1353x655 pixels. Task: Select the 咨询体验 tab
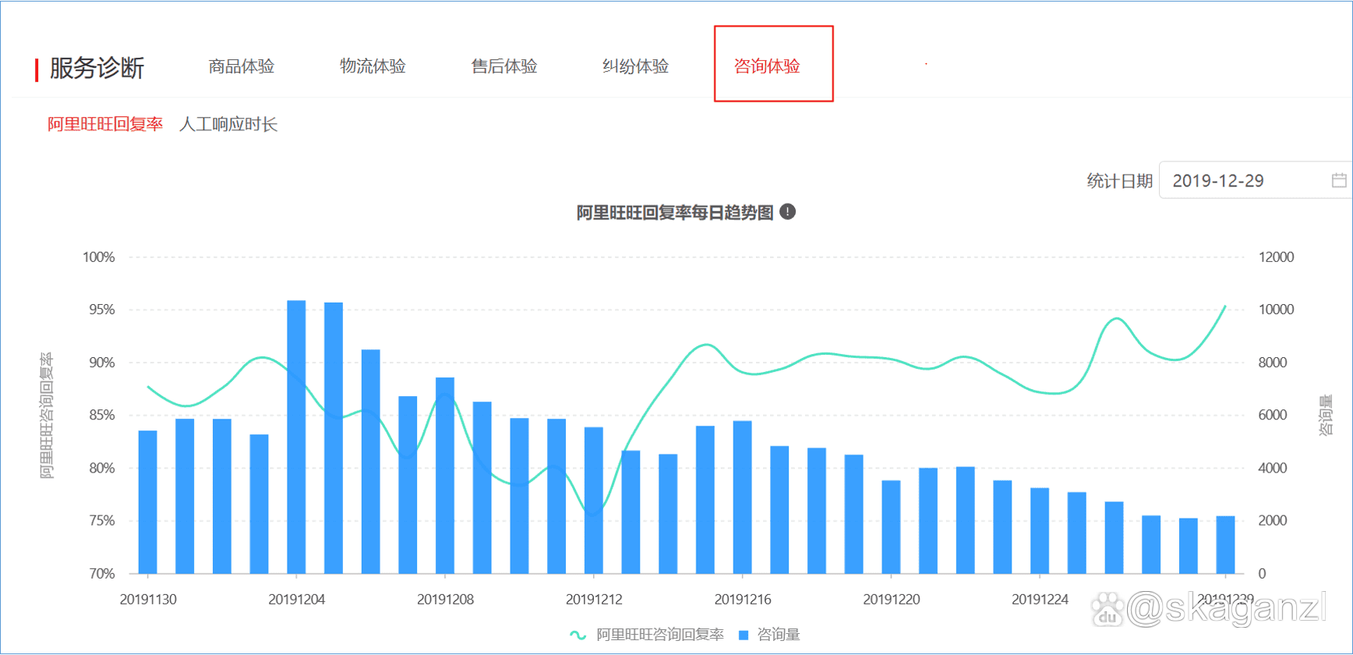click(767, 66)
